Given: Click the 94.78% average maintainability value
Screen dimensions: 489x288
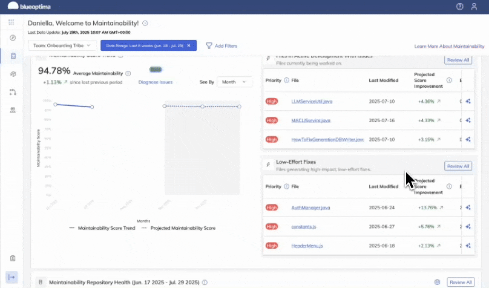Looking at the screenshot, I should 54,71.
